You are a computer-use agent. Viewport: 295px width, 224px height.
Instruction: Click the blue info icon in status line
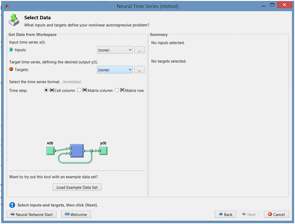pos(12,205)
